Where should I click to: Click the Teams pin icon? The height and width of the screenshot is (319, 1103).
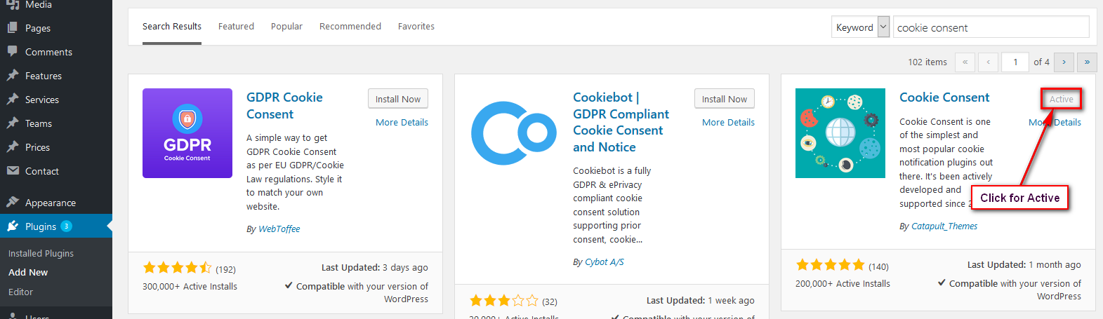[13, 123]
